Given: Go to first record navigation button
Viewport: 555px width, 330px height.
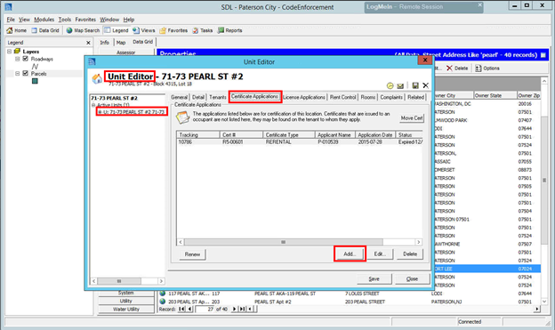Looking at the screenshot, I should [181, 310].
